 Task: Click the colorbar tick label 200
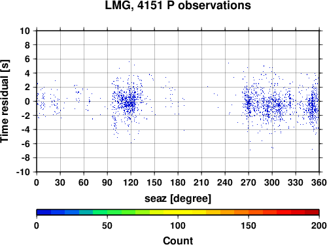tap(318, 225)
